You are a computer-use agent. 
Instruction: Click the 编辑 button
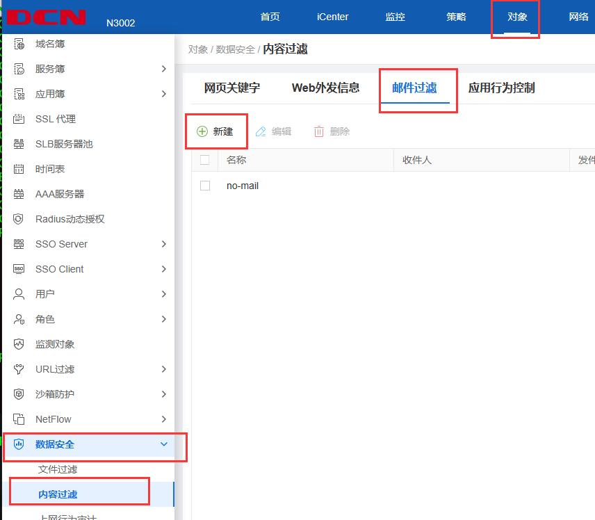pos(273,131)
